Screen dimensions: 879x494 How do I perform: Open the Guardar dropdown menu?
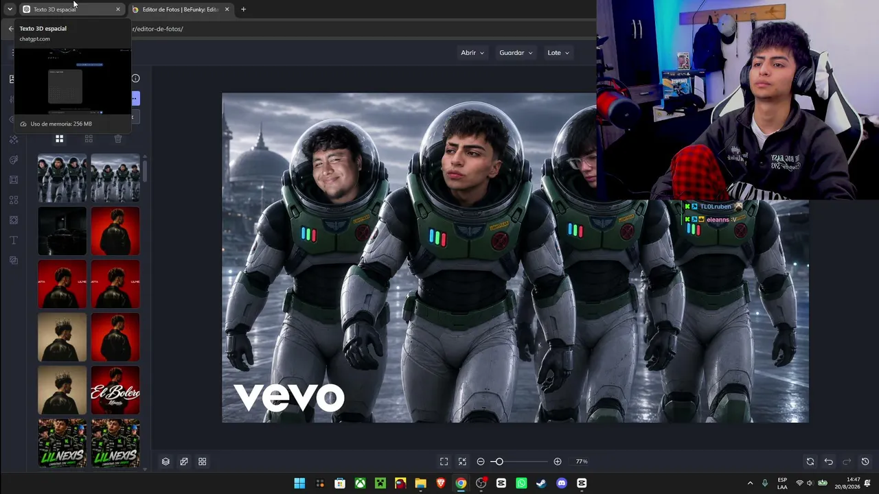[x=516, y=53]
